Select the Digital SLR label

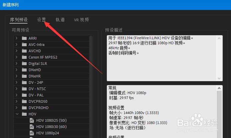(x=38, y=64)
